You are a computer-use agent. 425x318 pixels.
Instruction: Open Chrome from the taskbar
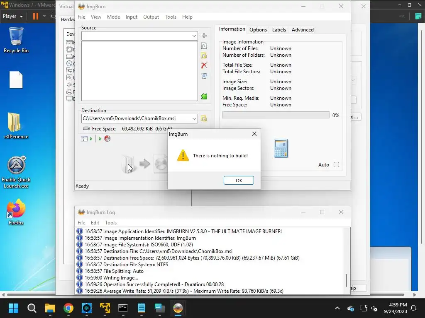coord(68,308)
